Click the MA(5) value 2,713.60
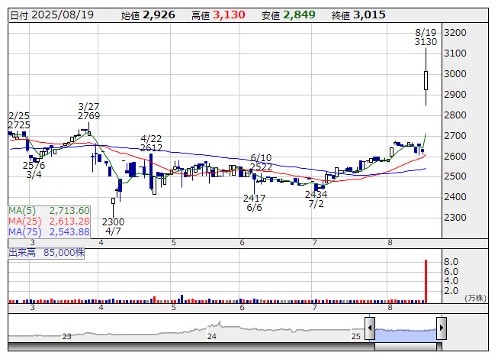 tap(69, 211)
